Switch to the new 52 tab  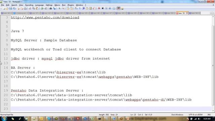170,13
